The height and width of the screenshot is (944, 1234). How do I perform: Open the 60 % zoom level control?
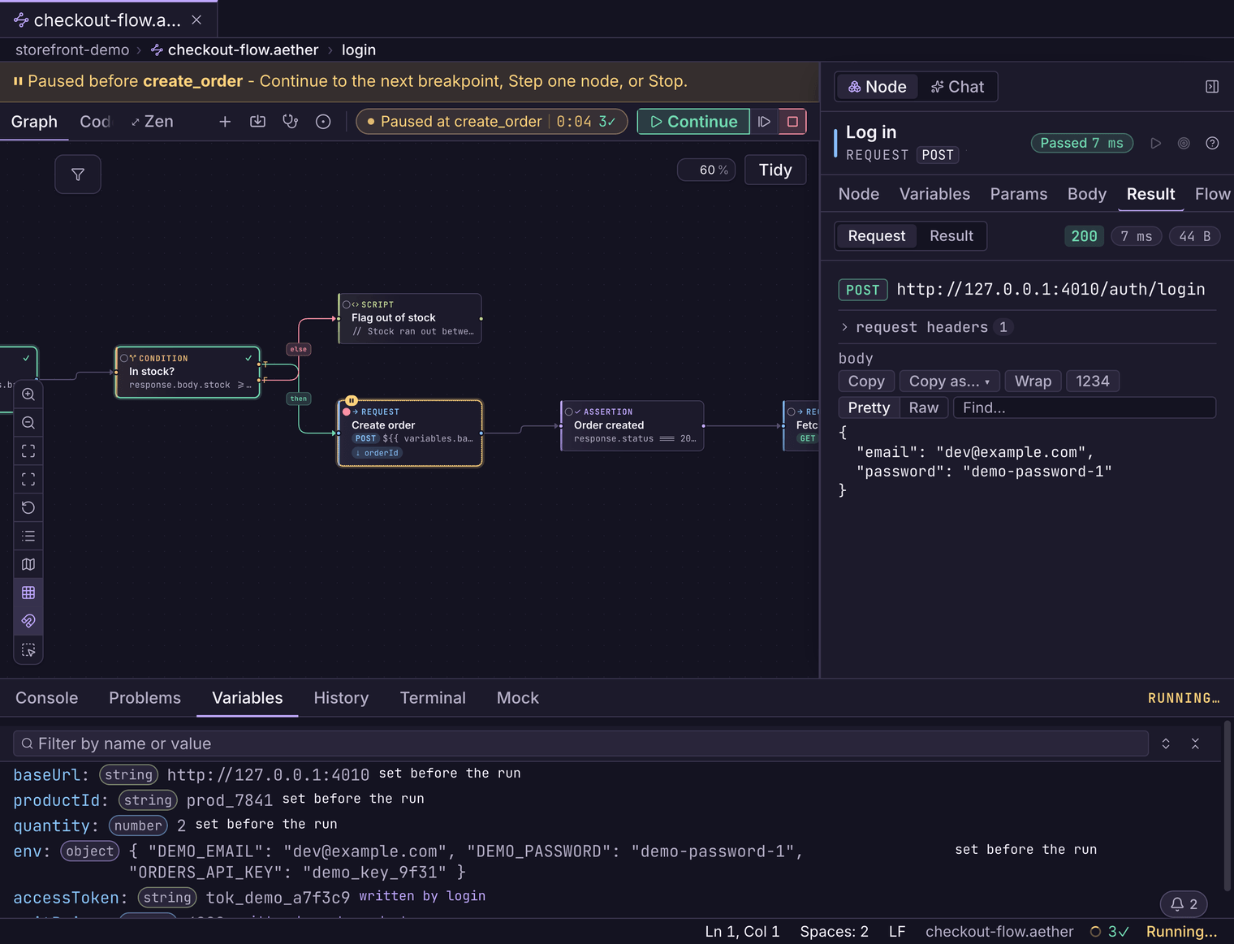(x=706, y=170)
